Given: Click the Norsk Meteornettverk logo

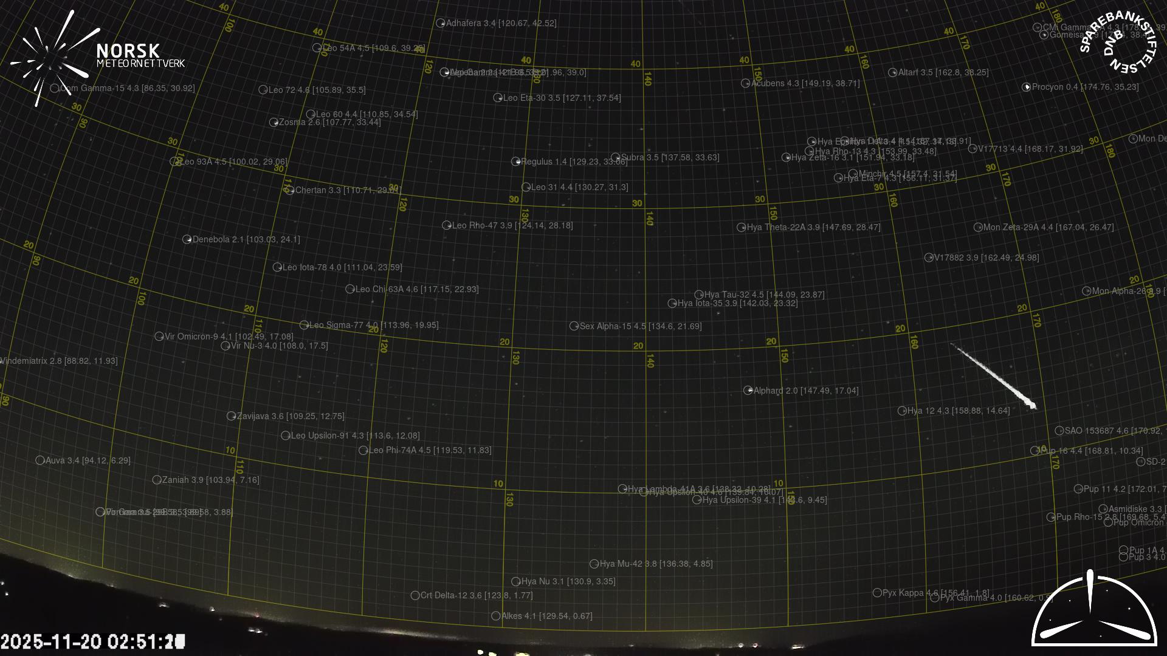Looking at the screenshot, I should 97,56.
